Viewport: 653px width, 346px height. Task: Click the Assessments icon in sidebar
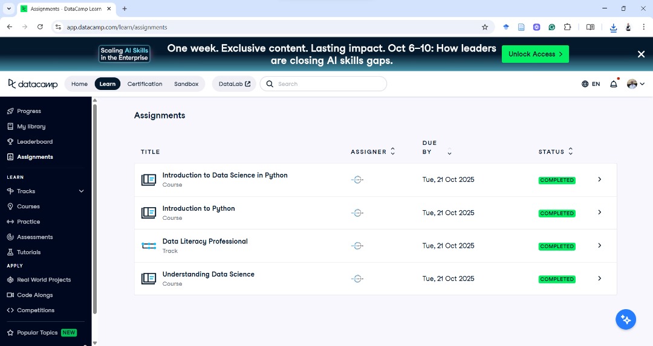(10, 237)
